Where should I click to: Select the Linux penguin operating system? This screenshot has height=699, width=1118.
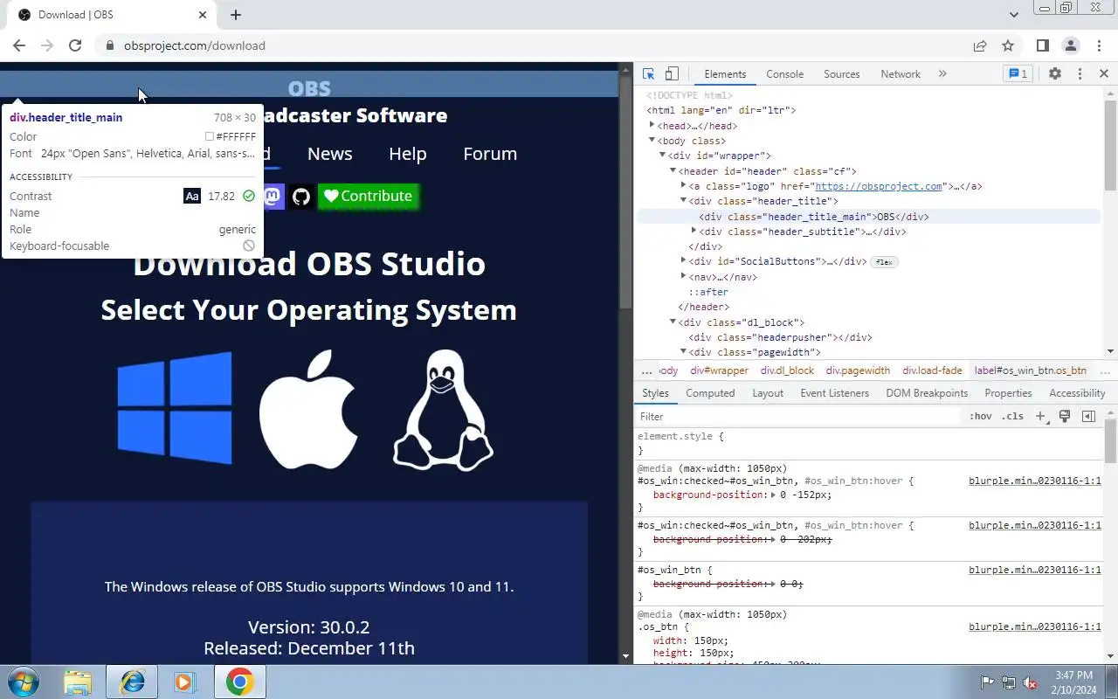click(x=443, y=410)
